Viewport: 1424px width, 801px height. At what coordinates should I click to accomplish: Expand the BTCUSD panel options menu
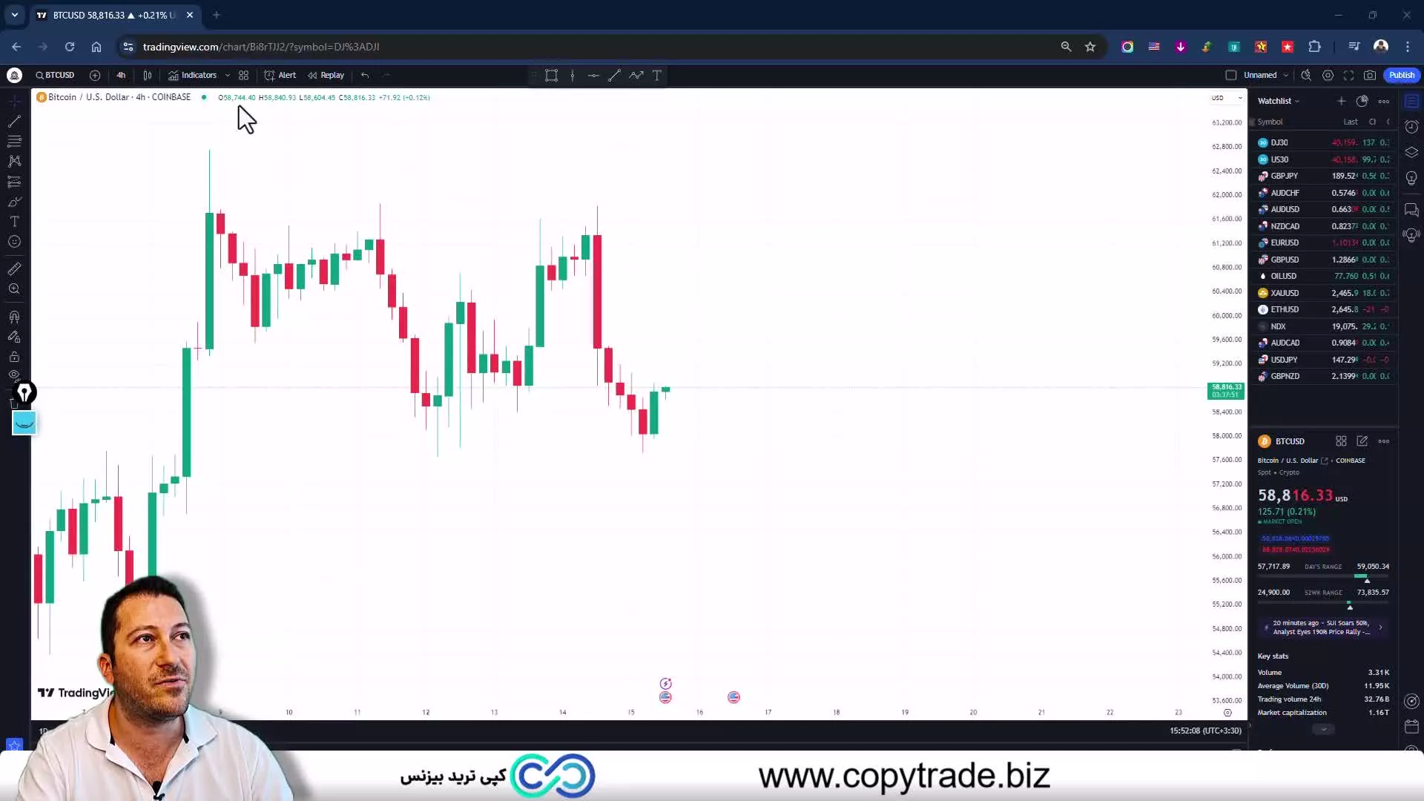pos(1386,441)
